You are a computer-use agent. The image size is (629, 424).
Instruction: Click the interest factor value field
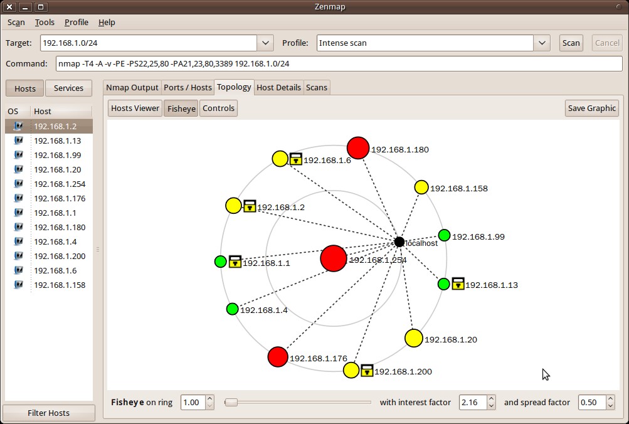[x=473, y=402]
